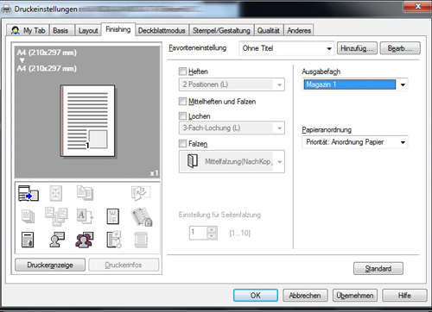Screen dimensions: 432x312
Task: Open the Favoriteneinstellung Ohne Titel dropdown
Action: [286, 48]
